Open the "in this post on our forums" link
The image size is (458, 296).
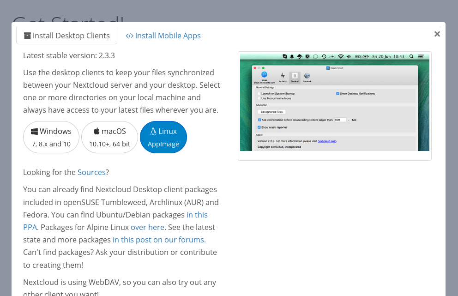(159, 240)
